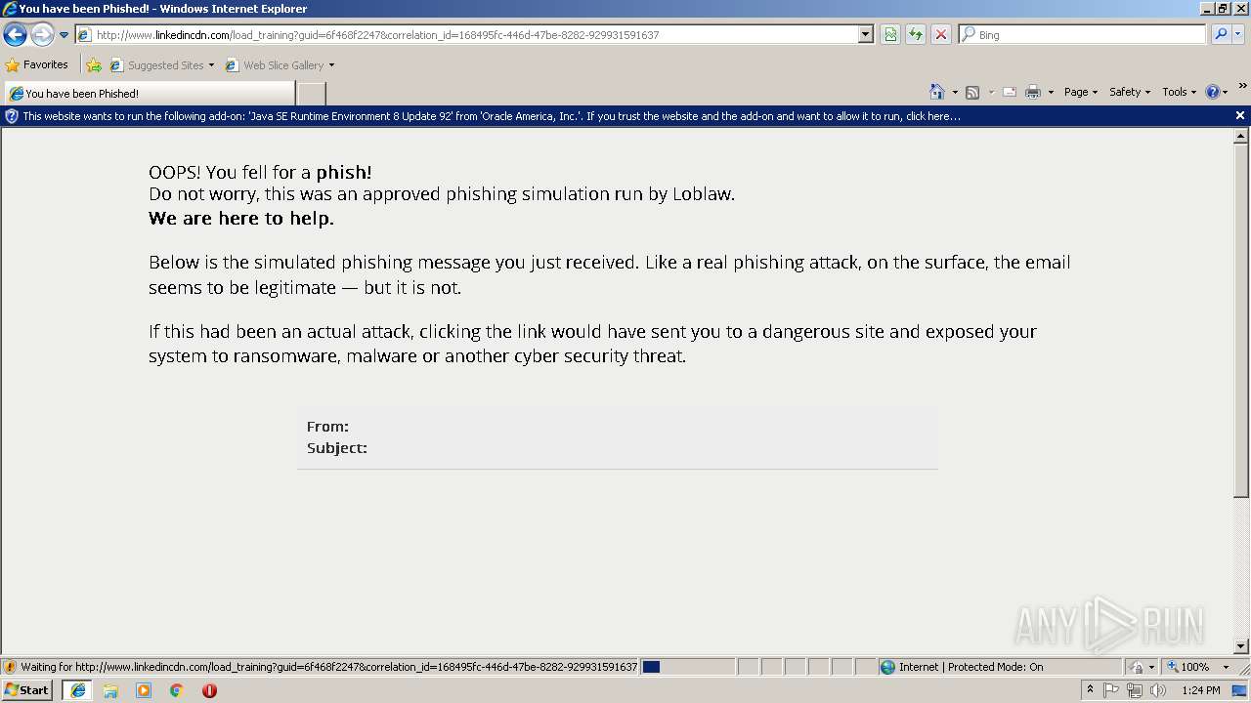Viewport: 1251px width, 703px height.
Task: Click the Show Desktop button
Action: 1240,690
